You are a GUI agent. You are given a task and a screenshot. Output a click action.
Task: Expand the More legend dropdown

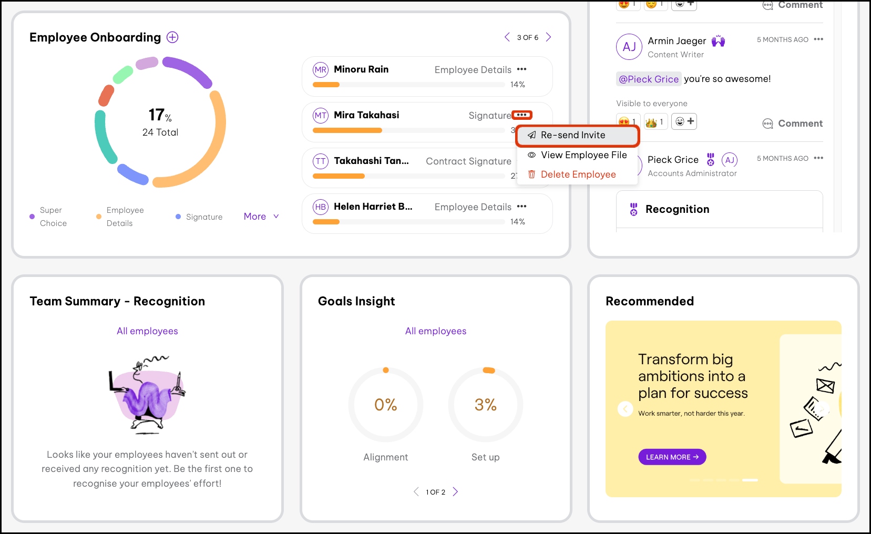(261, 217)
